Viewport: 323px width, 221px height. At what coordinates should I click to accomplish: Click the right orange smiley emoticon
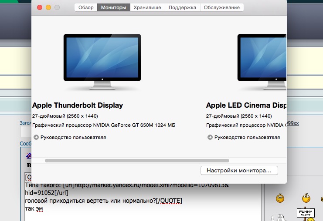coord(306,198)
